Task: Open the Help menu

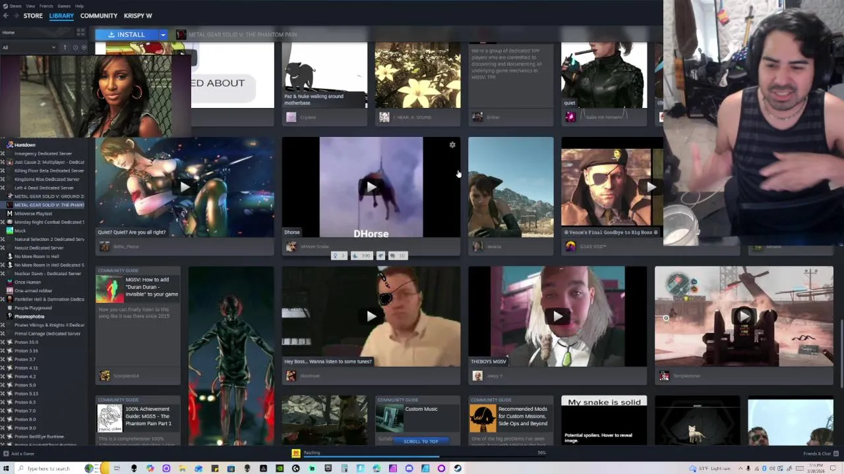Action: pyautogui.click(x=79, y=6)
